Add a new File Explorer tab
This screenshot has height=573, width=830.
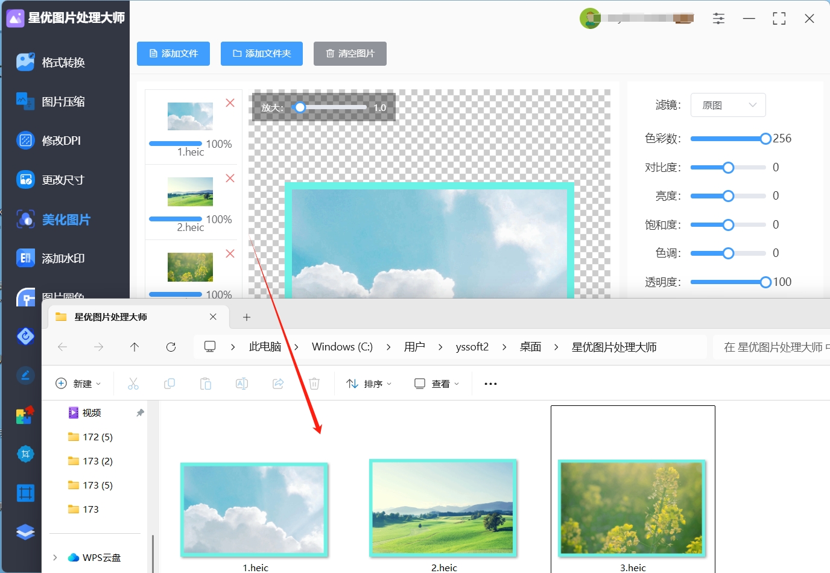click(x=246, y=317)
